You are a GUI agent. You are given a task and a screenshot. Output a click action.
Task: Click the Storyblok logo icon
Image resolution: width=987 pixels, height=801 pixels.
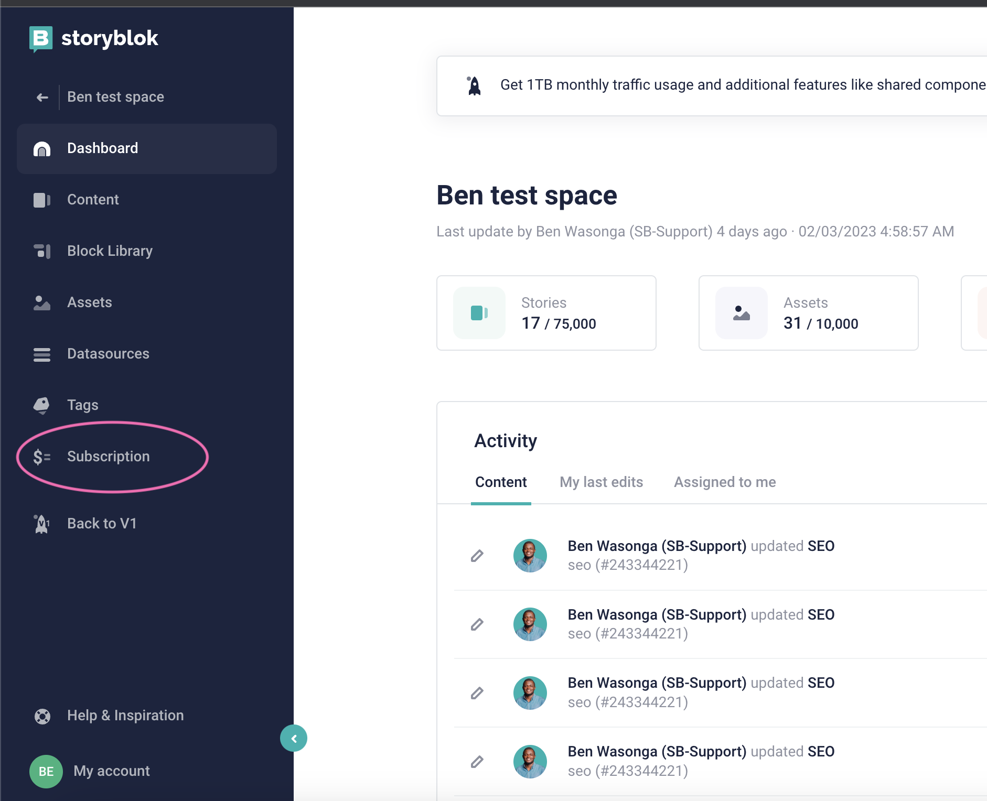click(x=41, y=39)
